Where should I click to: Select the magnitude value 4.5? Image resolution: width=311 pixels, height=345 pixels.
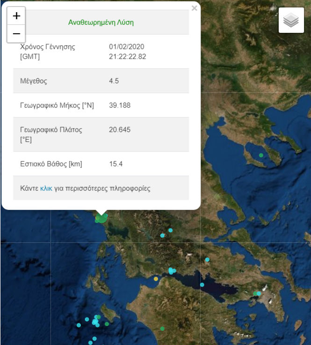pos(114,81)
